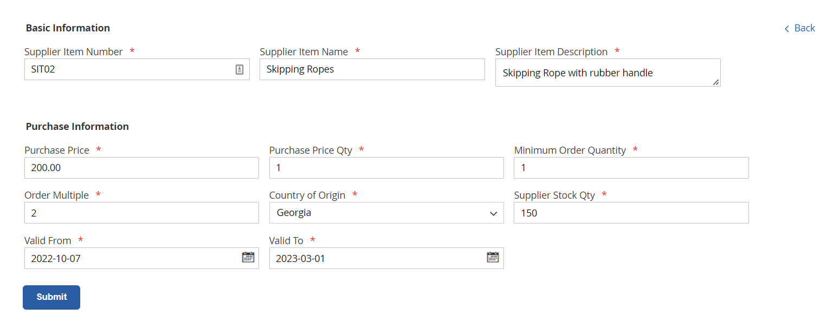
Task: Go Back using the Back link
Action: tap(804, 28)
